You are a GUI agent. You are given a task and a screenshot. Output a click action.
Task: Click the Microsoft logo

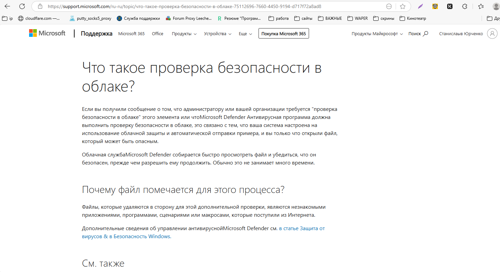(x=47, y=33)
